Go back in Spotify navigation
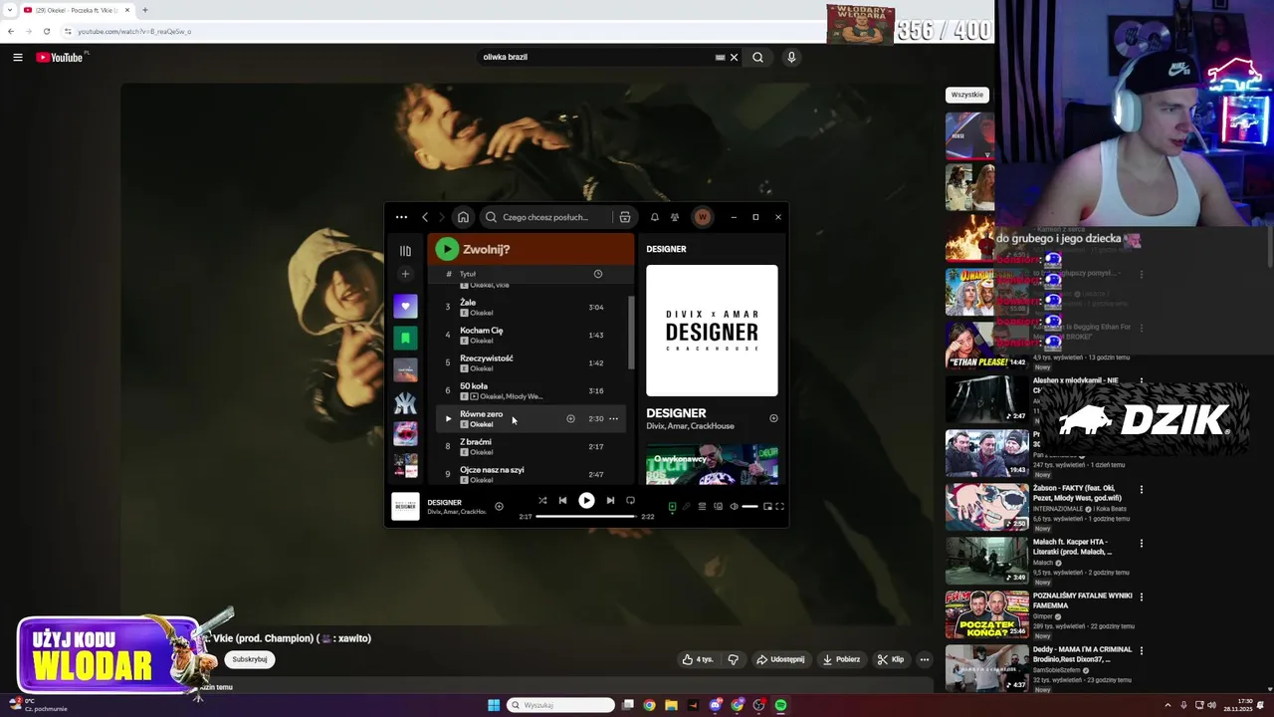Viewport: 1274px width, 717px height. [425, 217]
